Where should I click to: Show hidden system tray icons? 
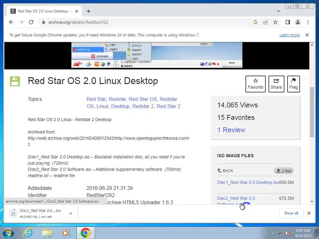pos(272,233)
